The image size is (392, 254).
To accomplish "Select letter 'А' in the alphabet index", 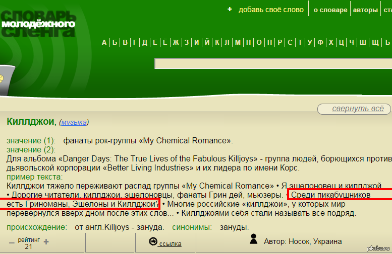I will pyautogui.click(x=104, y=42).
